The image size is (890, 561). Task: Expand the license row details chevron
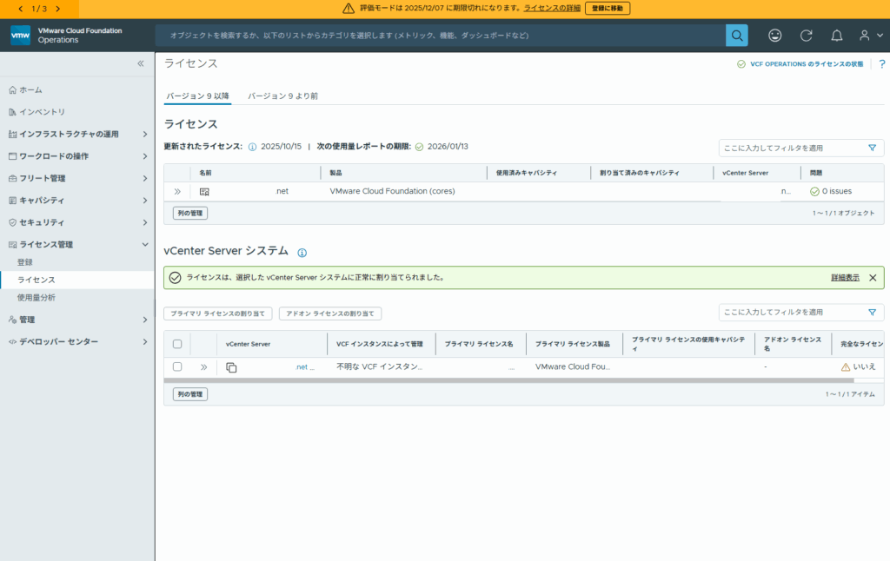point(177,191)
